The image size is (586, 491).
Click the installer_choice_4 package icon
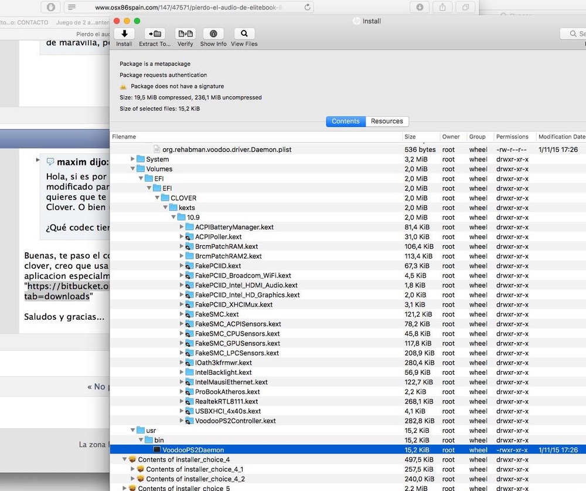132,459
